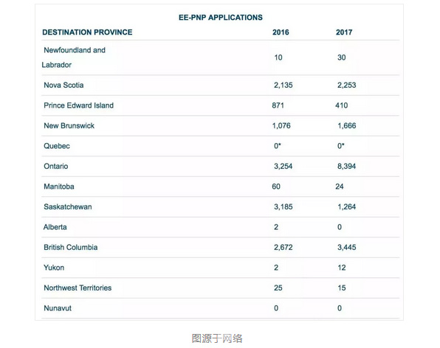Select the 'Quebec' row label
The height and width of the screenshot is (348, 440).
tap(57, 146)
